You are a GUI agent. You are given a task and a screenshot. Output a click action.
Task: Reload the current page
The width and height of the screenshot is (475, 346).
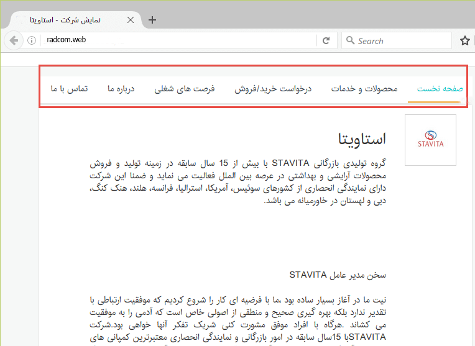click(325, 41)
